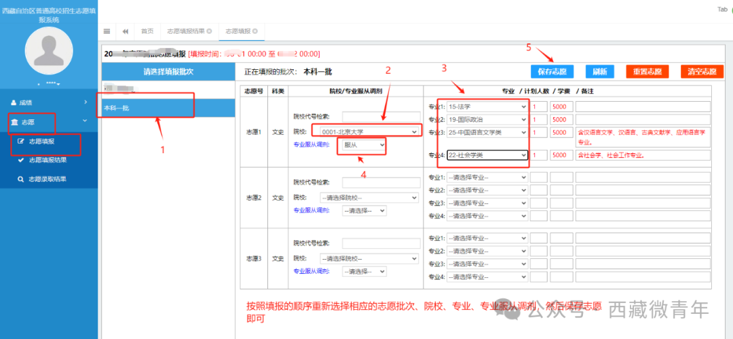This screenshot has width=733, height=339.
Task: Open the 请选择 adjustment dropdown for 志愿3
Action: click(364, 271)
